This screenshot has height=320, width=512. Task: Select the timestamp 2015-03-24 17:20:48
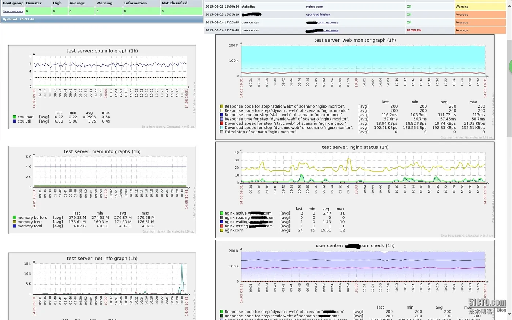[222, 30]
